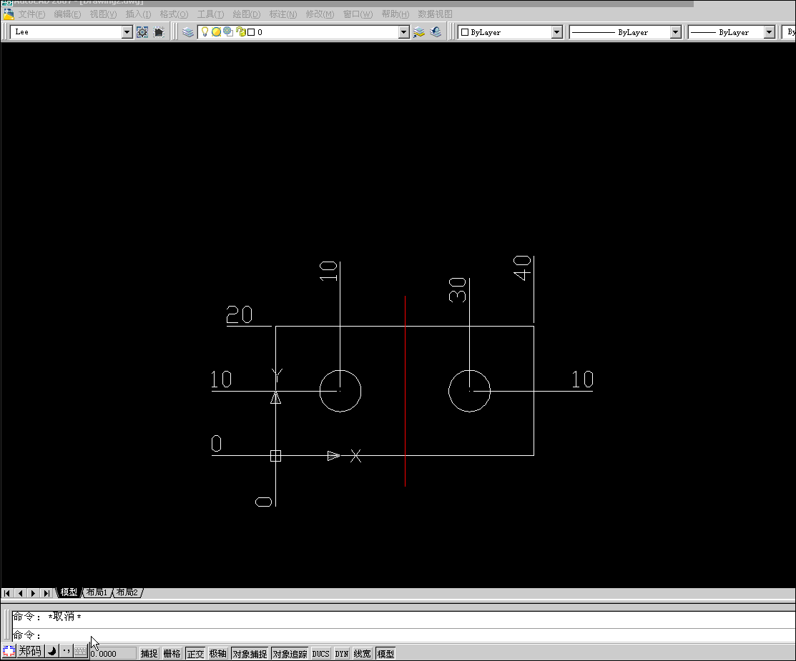The image size is (796, 661).
Task: Open the IME soft keyboard icon
Action: 80,651
